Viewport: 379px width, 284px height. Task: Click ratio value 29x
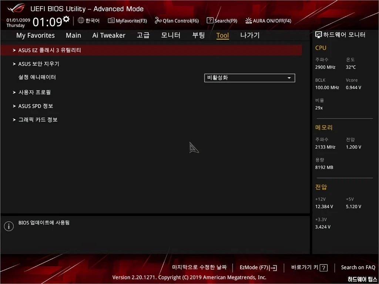319,108
